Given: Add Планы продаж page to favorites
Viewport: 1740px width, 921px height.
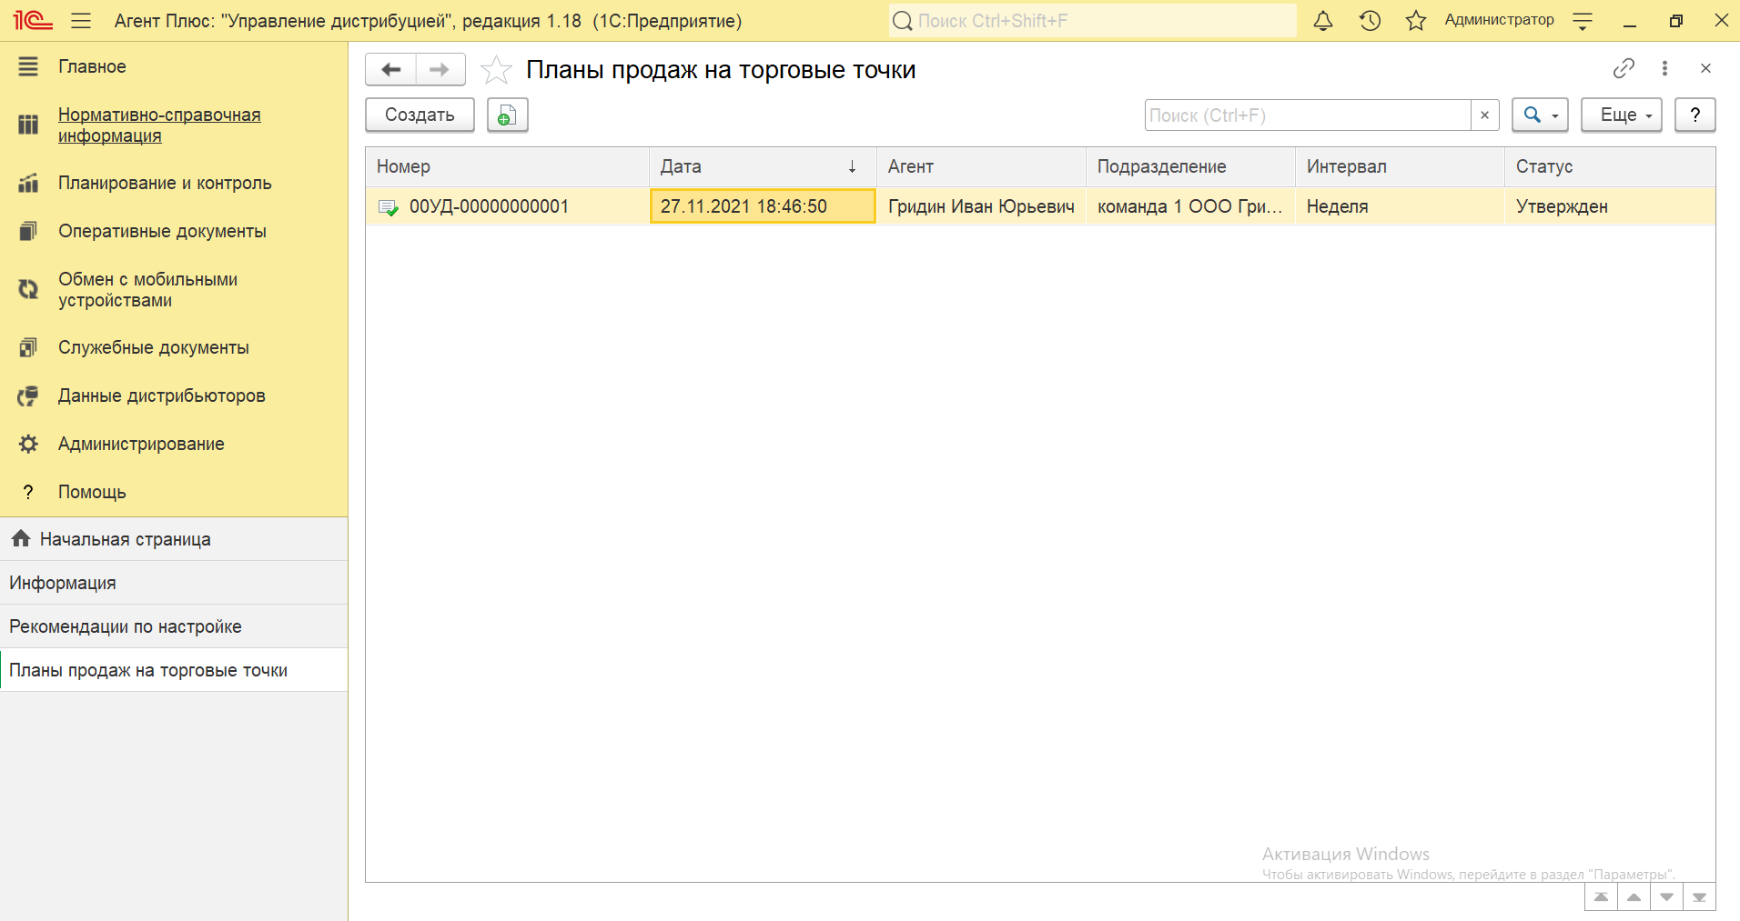Looking at the screenshot, I should click(496, 70).
